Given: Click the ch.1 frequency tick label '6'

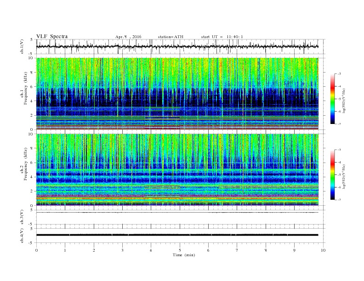Looking at the screenshot, I should pos(32,87).
